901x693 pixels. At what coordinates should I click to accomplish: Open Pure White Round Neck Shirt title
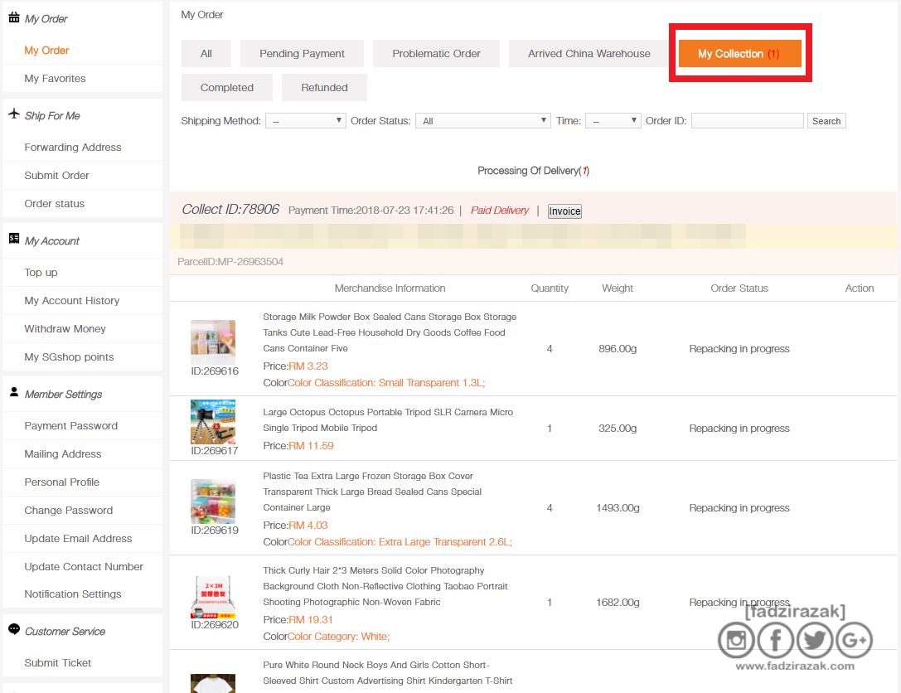coord(388,673)
